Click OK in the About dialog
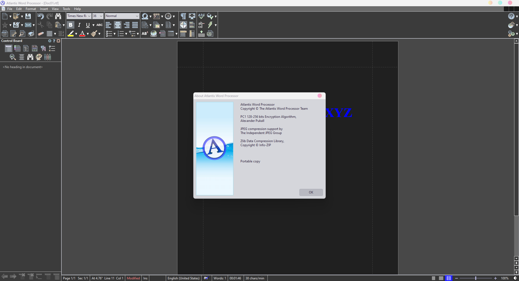The height and width of the screenshot is (281, 519). tap(311, 192)
